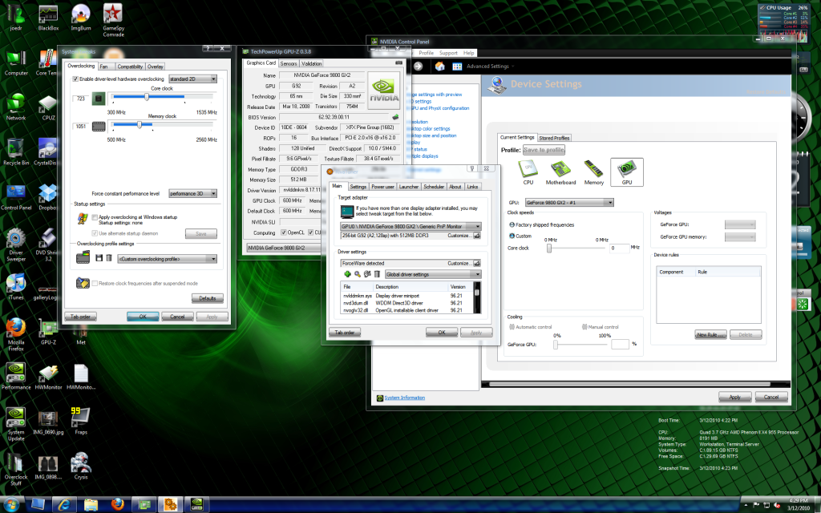Select the GPU icon in Device Settings

tap(627, 172)
